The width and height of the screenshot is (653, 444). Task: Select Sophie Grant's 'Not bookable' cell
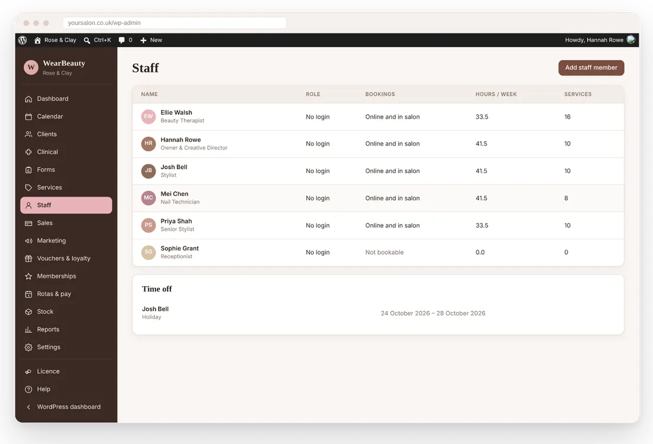[x=385, y=252]
